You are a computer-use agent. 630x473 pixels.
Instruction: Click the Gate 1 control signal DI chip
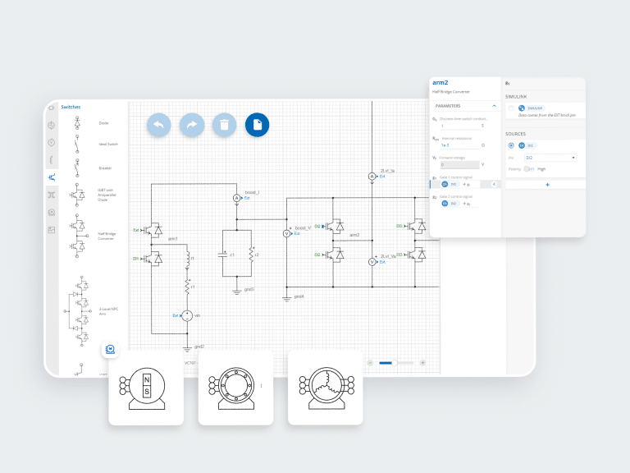(450, 184)
